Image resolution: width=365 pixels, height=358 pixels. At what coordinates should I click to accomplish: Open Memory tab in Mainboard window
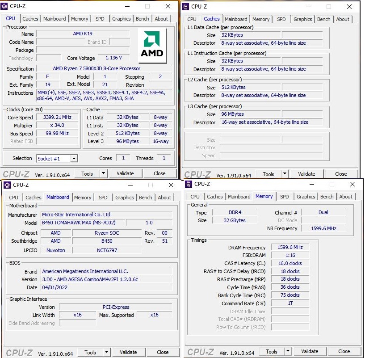coord(83,198)
